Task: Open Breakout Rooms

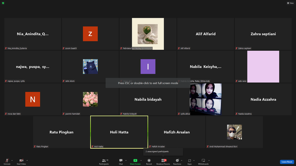Action: 163,161
